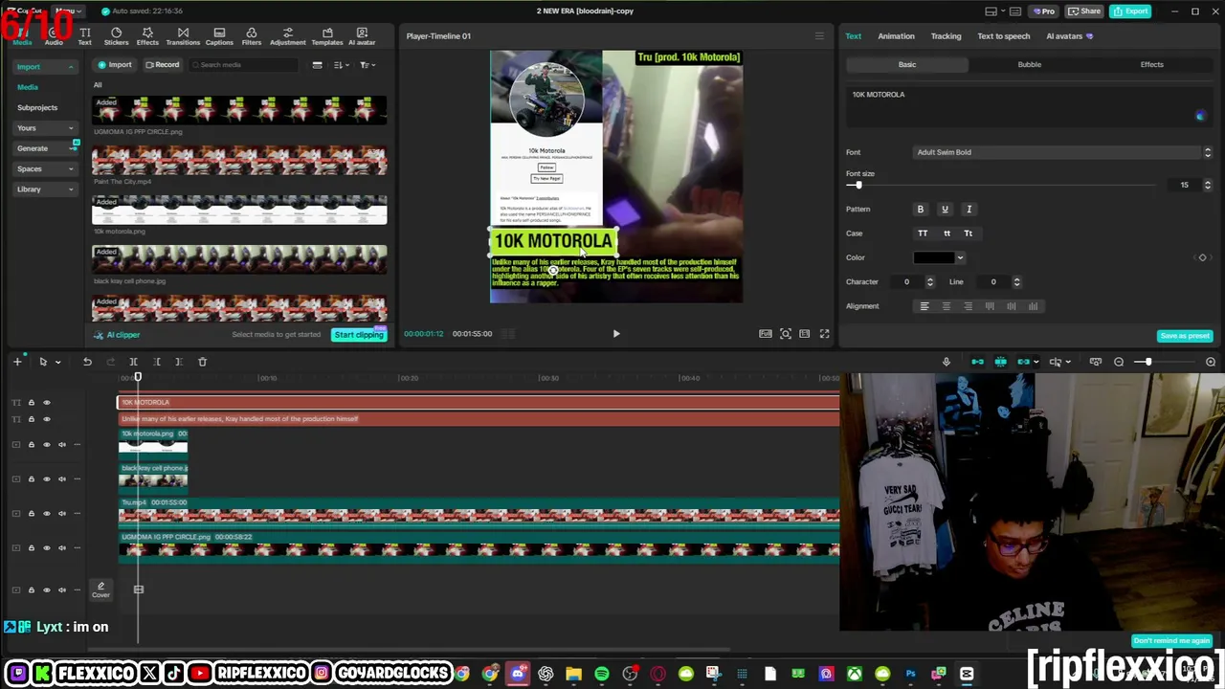Select the Bubble sub-tab

(x=1029, y=65)
